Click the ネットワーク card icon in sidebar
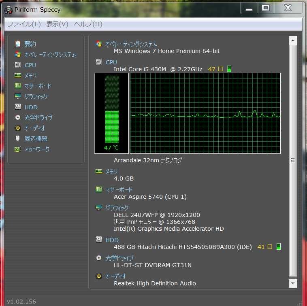 [18, 149]
